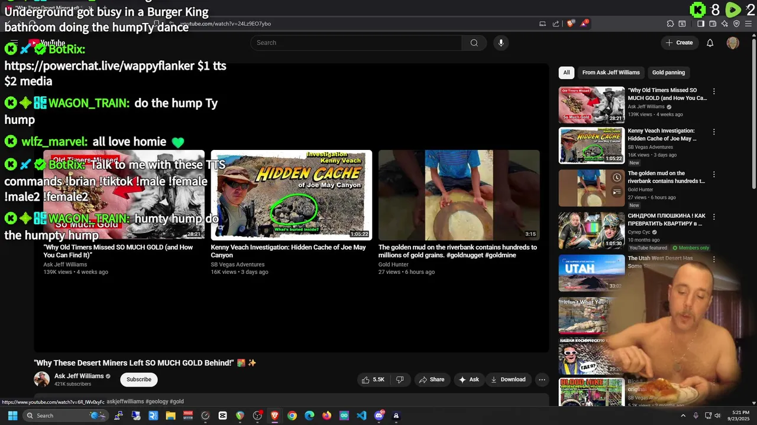Open Discord from the taskbar

click(x=379, y=416)
